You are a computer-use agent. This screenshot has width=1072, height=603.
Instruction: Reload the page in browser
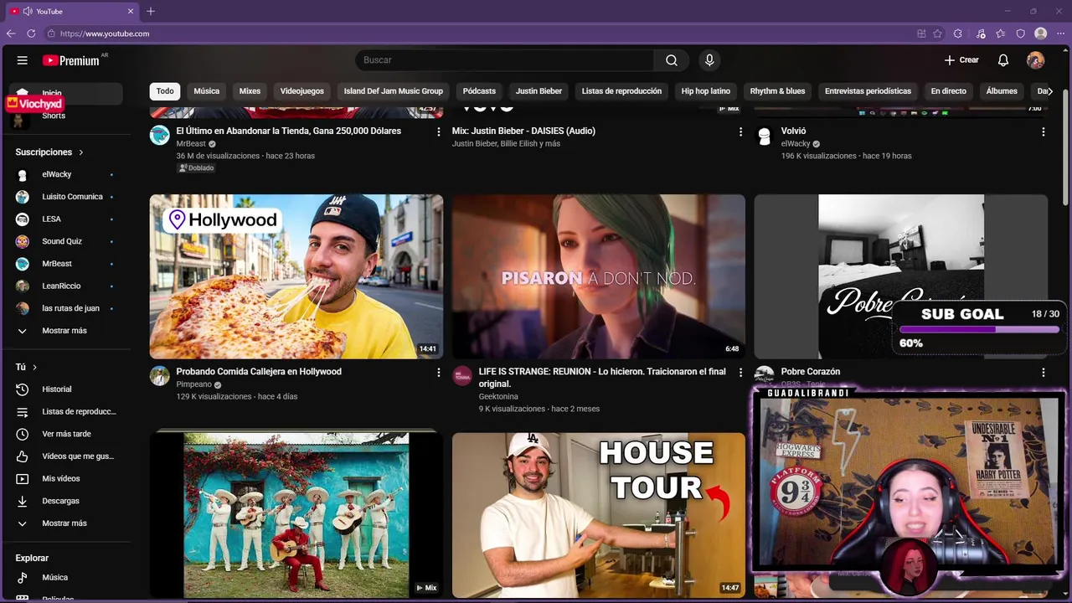click(31, 33)
